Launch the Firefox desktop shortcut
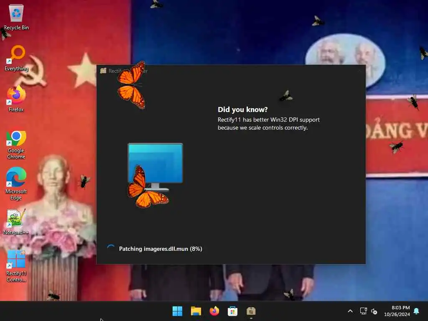 [x=16, y=99]
